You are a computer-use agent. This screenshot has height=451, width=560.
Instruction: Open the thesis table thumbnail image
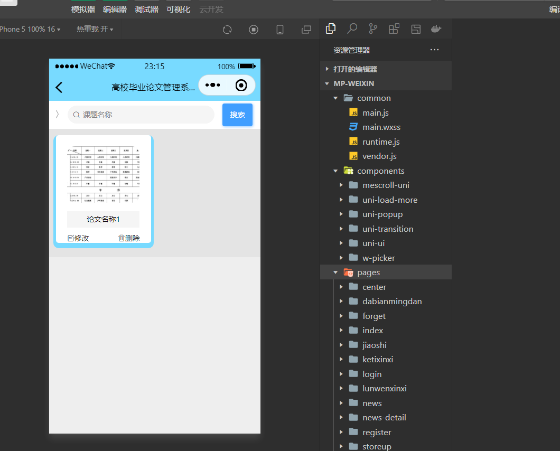tap(103, 174)
